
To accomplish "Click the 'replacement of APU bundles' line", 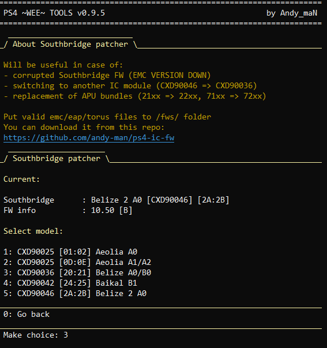I will click(x=134, y=96).
